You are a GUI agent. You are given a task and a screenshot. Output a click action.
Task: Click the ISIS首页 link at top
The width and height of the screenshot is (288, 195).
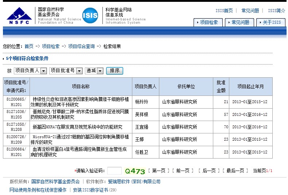pyautogui.click(x=224, y=11)
